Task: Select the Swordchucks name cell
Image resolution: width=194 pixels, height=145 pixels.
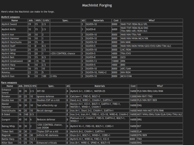Action: (10, 111)
